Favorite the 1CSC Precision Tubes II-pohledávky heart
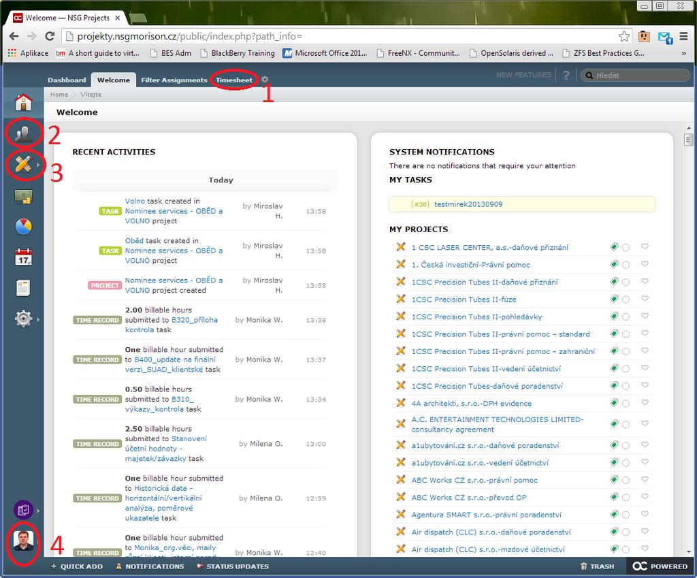Viewport: 697px width, 578px height. click(645, 316)
